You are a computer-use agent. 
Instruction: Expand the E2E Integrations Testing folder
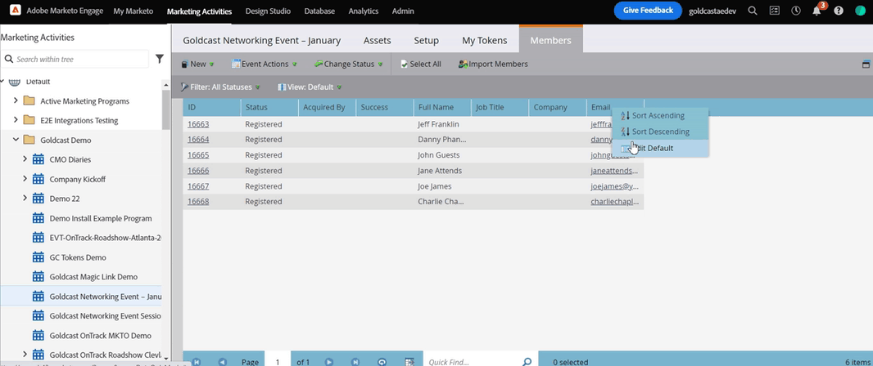(16, 121)
